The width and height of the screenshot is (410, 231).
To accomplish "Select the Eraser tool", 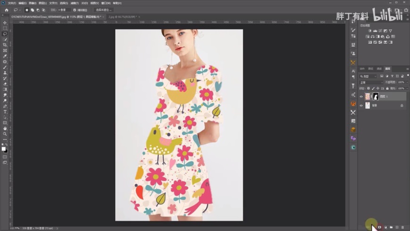I will 5,84.
